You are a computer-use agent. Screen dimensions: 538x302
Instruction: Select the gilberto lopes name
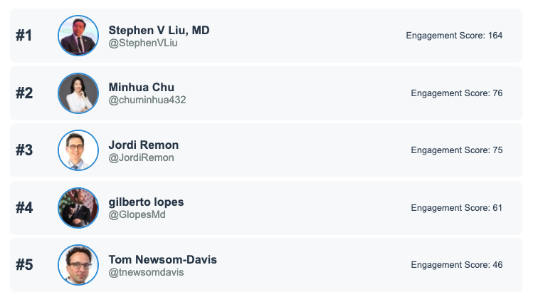146,202
